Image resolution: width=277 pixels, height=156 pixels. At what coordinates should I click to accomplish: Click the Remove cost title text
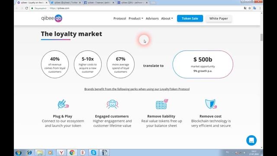[x=210, y=116]
